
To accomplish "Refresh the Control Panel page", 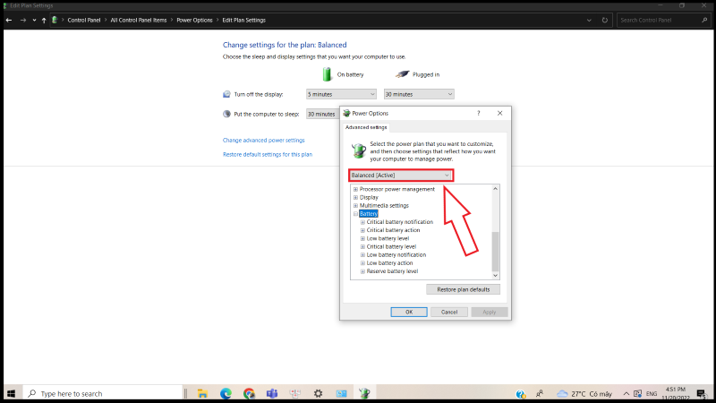I will [x=605, y=20].
